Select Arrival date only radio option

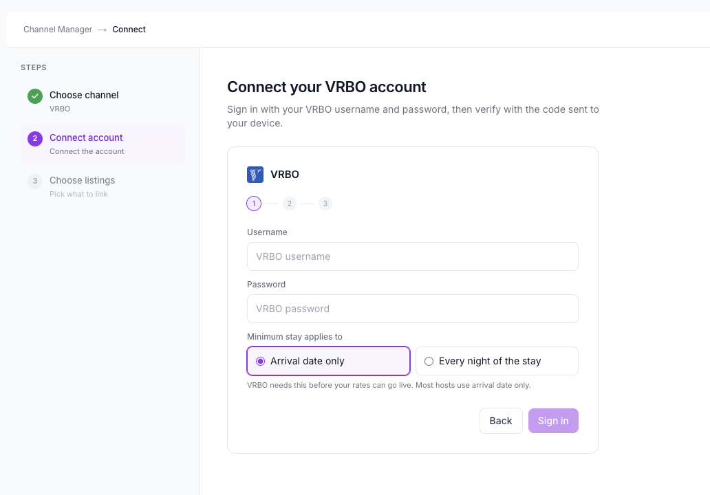[x=328, y=361]
